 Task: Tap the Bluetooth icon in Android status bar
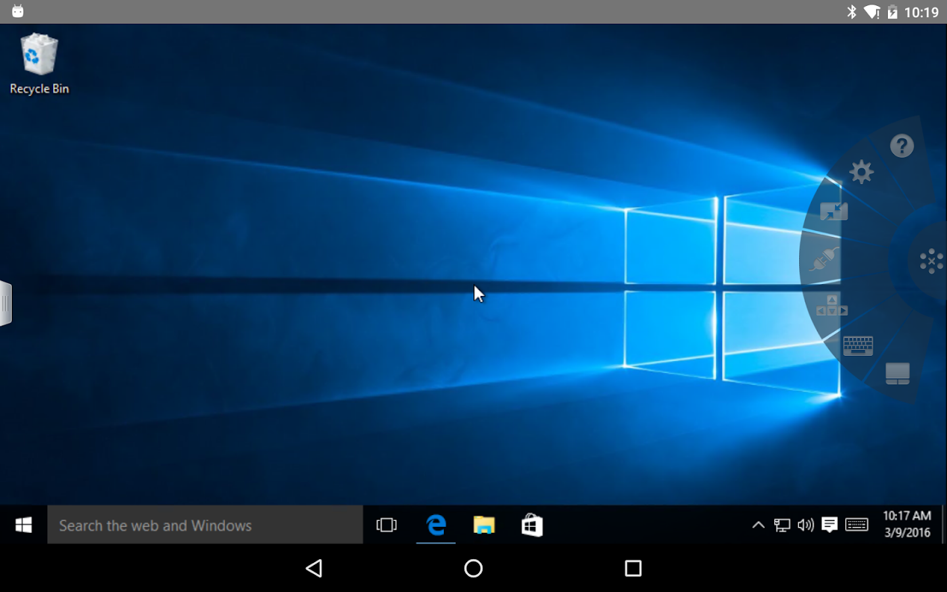(852, 12)
